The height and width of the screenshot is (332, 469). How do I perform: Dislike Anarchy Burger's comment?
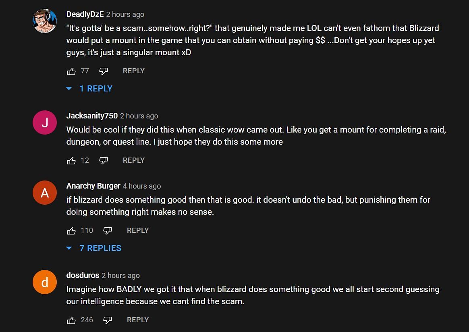(x=108, y=231)
